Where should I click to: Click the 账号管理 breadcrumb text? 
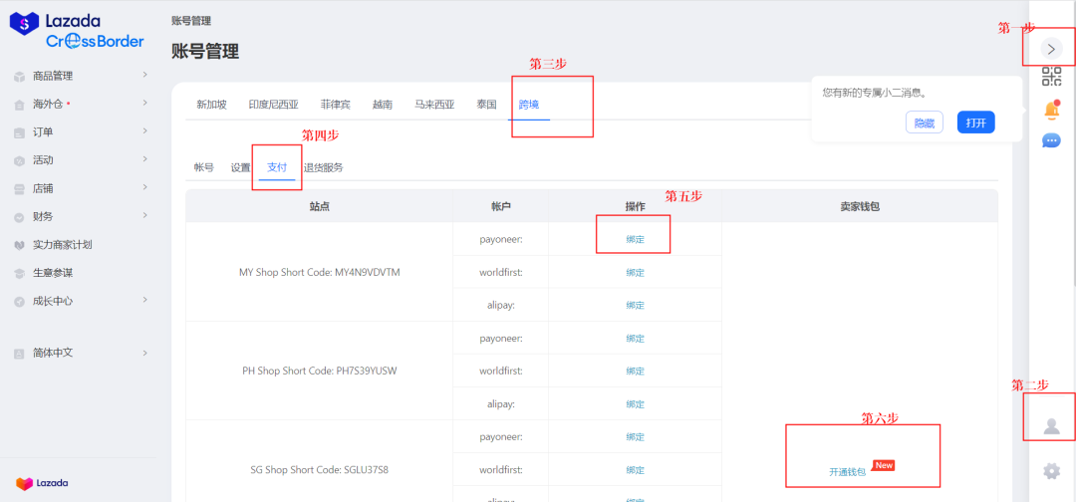point(191,21)
